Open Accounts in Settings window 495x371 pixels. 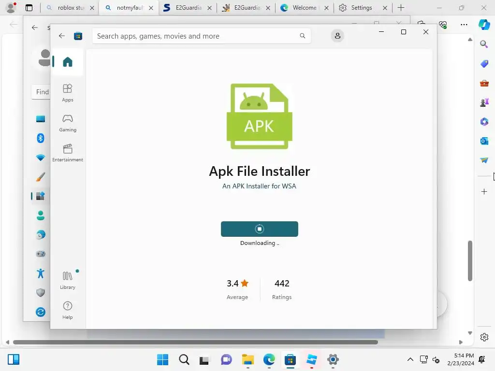coord(41,215)
